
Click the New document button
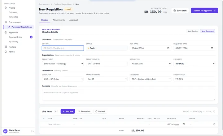tap(208, 31)
